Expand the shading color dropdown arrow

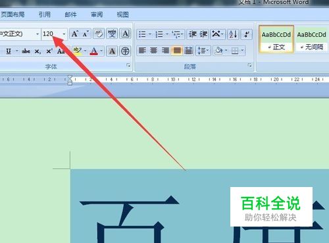[226, 51]
